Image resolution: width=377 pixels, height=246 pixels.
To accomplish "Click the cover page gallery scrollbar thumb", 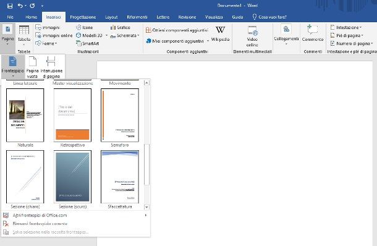I will (146, 164).
